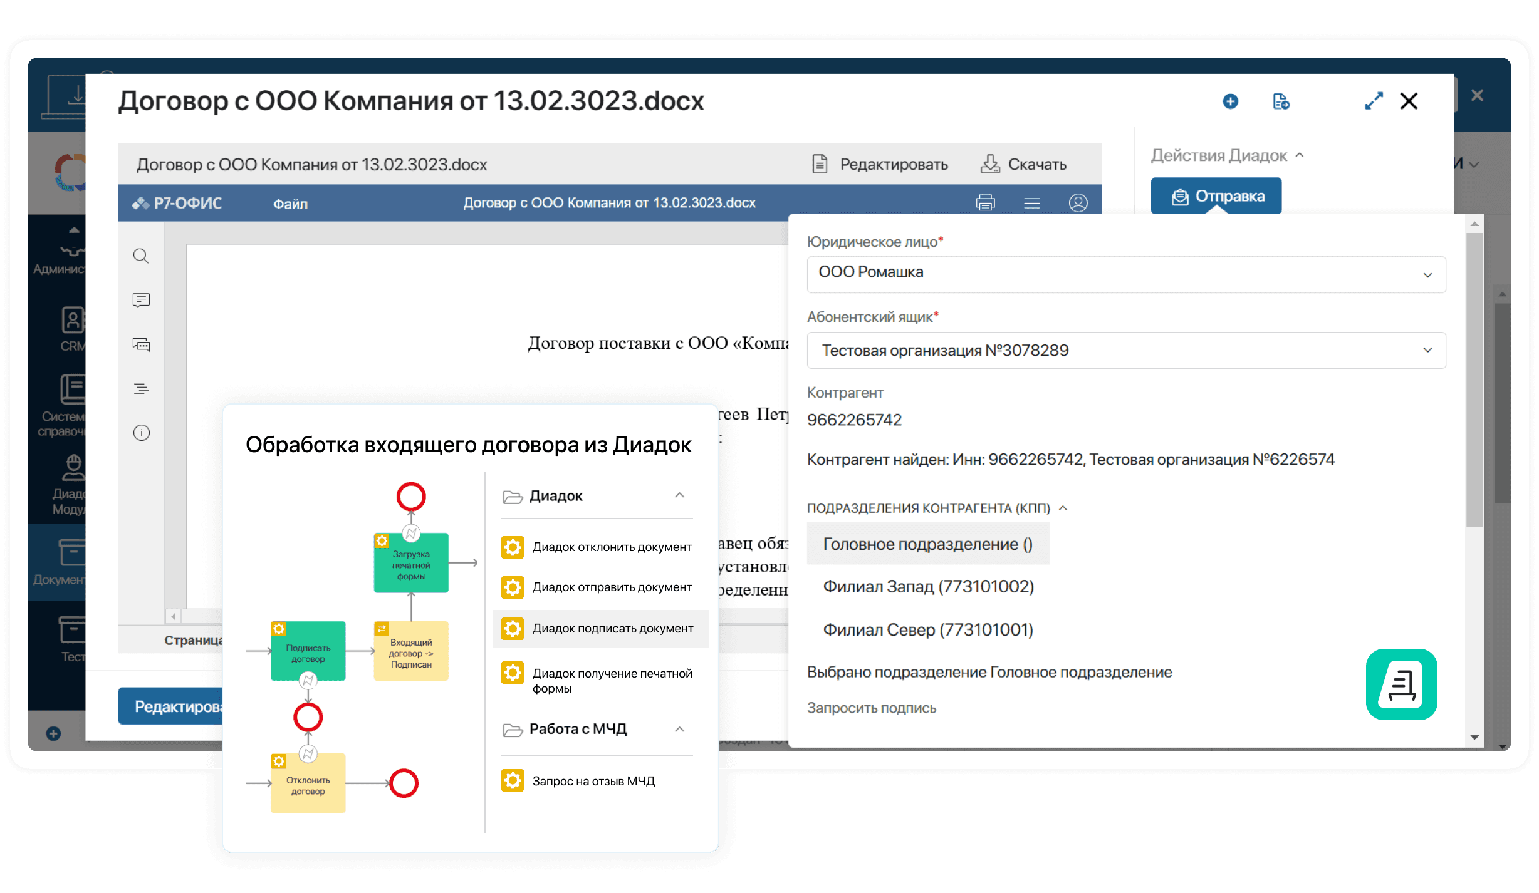The image size is (1539, 893).
Task: Select Головное подразделение () option
Action: tap(928, 544)
